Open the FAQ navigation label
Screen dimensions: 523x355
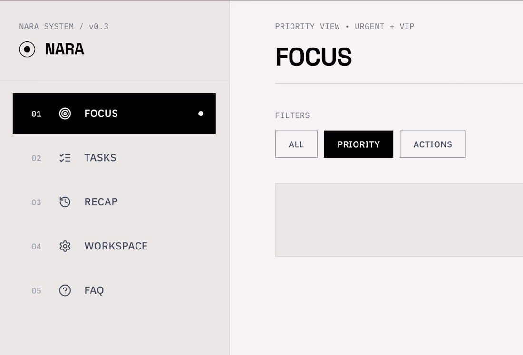[94, 290]
